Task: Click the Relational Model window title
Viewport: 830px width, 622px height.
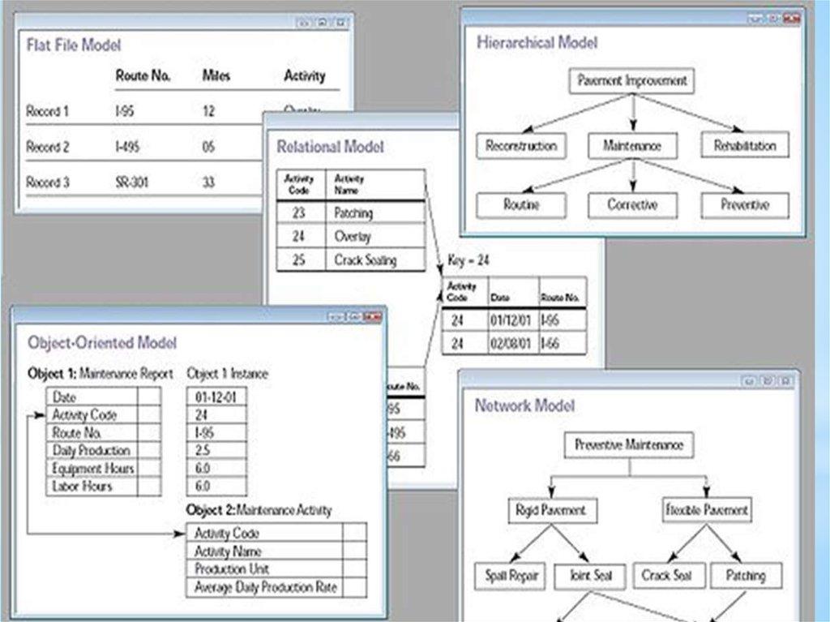Action: (x=330, y=148)
